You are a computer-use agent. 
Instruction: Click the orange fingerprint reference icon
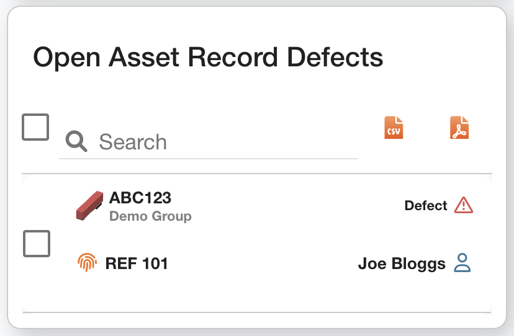(x=88, y=263)
